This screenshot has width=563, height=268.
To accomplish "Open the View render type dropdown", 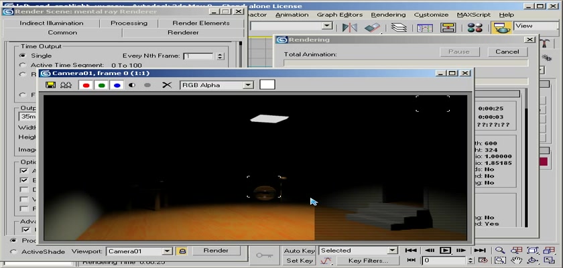I will click(536, 26).
